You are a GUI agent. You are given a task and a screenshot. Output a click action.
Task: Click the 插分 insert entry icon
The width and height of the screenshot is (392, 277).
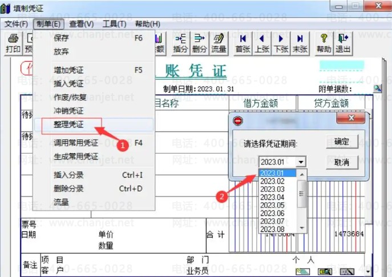coord(180,43)
